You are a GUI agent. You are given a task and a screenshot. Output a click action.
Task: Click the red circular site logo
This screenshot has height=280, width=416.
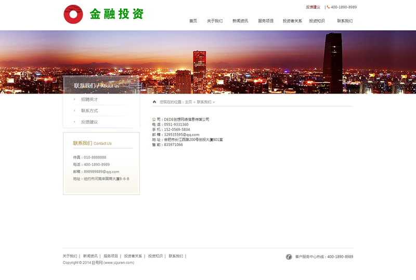73,14
